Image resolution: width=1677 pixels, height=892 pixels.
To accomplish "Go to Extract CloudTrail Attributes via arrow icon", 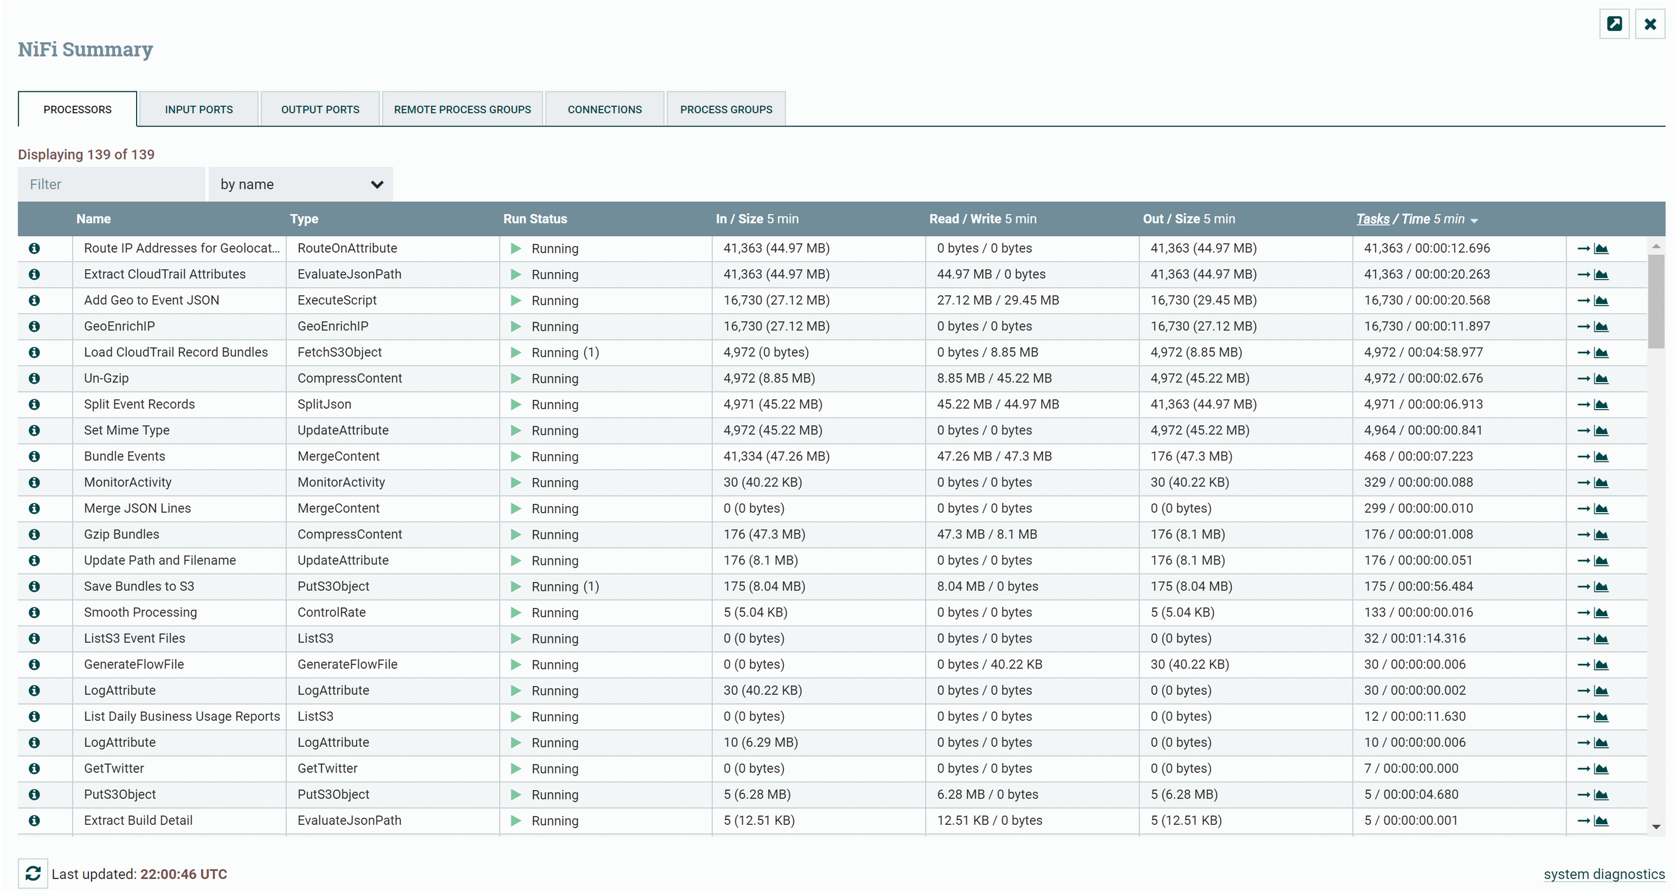I will click(1584, 275).
